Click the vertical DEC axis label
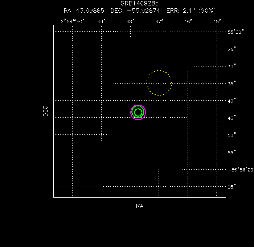This screenshot has height=247, width=254. (45, 111)
